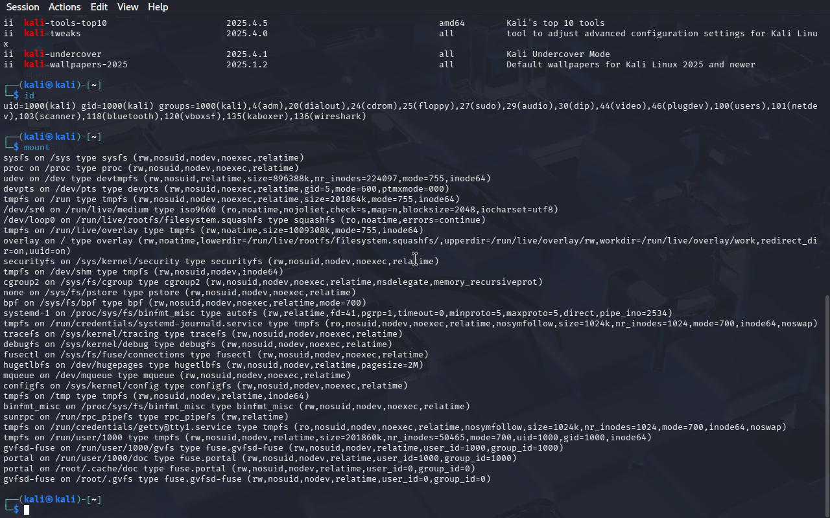Open the Actions menu
Image resolution: width=830 pixels, height=518 pixels.
pyautogui.click(x=65, y=7)
